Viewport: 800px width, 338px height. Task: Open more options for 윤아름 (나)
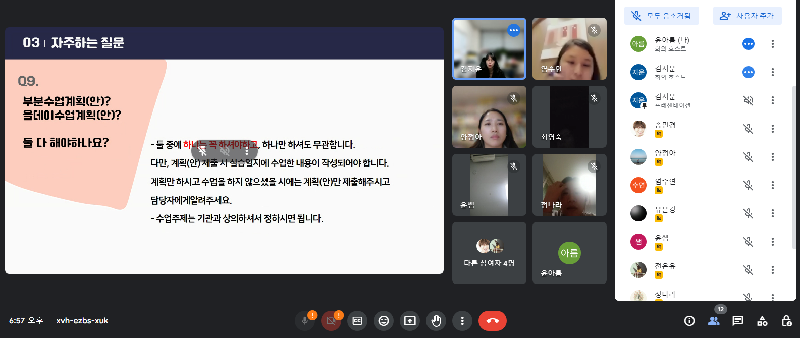click(x=773, y=44)
